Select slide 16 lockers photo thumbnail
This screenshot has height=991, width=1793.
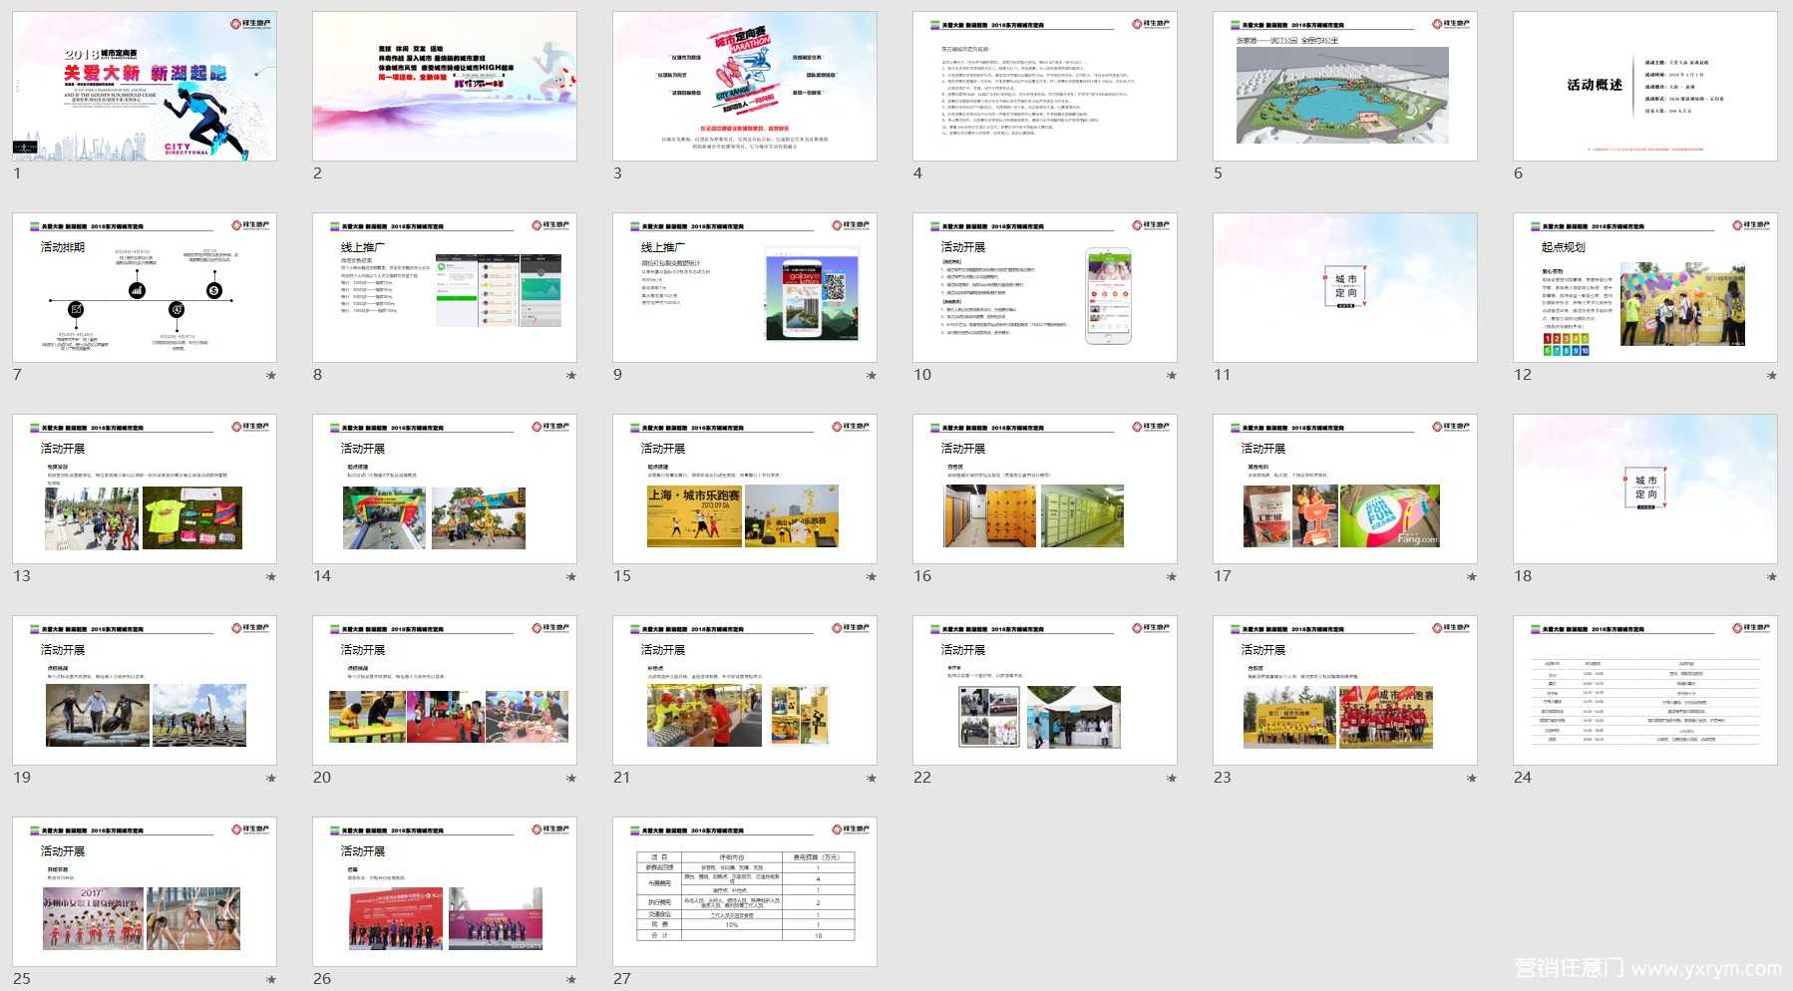tap(1044, 490)
